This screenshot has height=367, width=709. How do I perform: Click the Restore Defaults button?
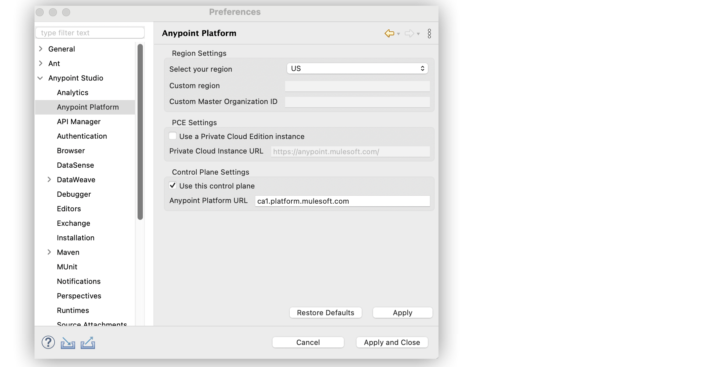pyautogui.click(x=325, y=313)
